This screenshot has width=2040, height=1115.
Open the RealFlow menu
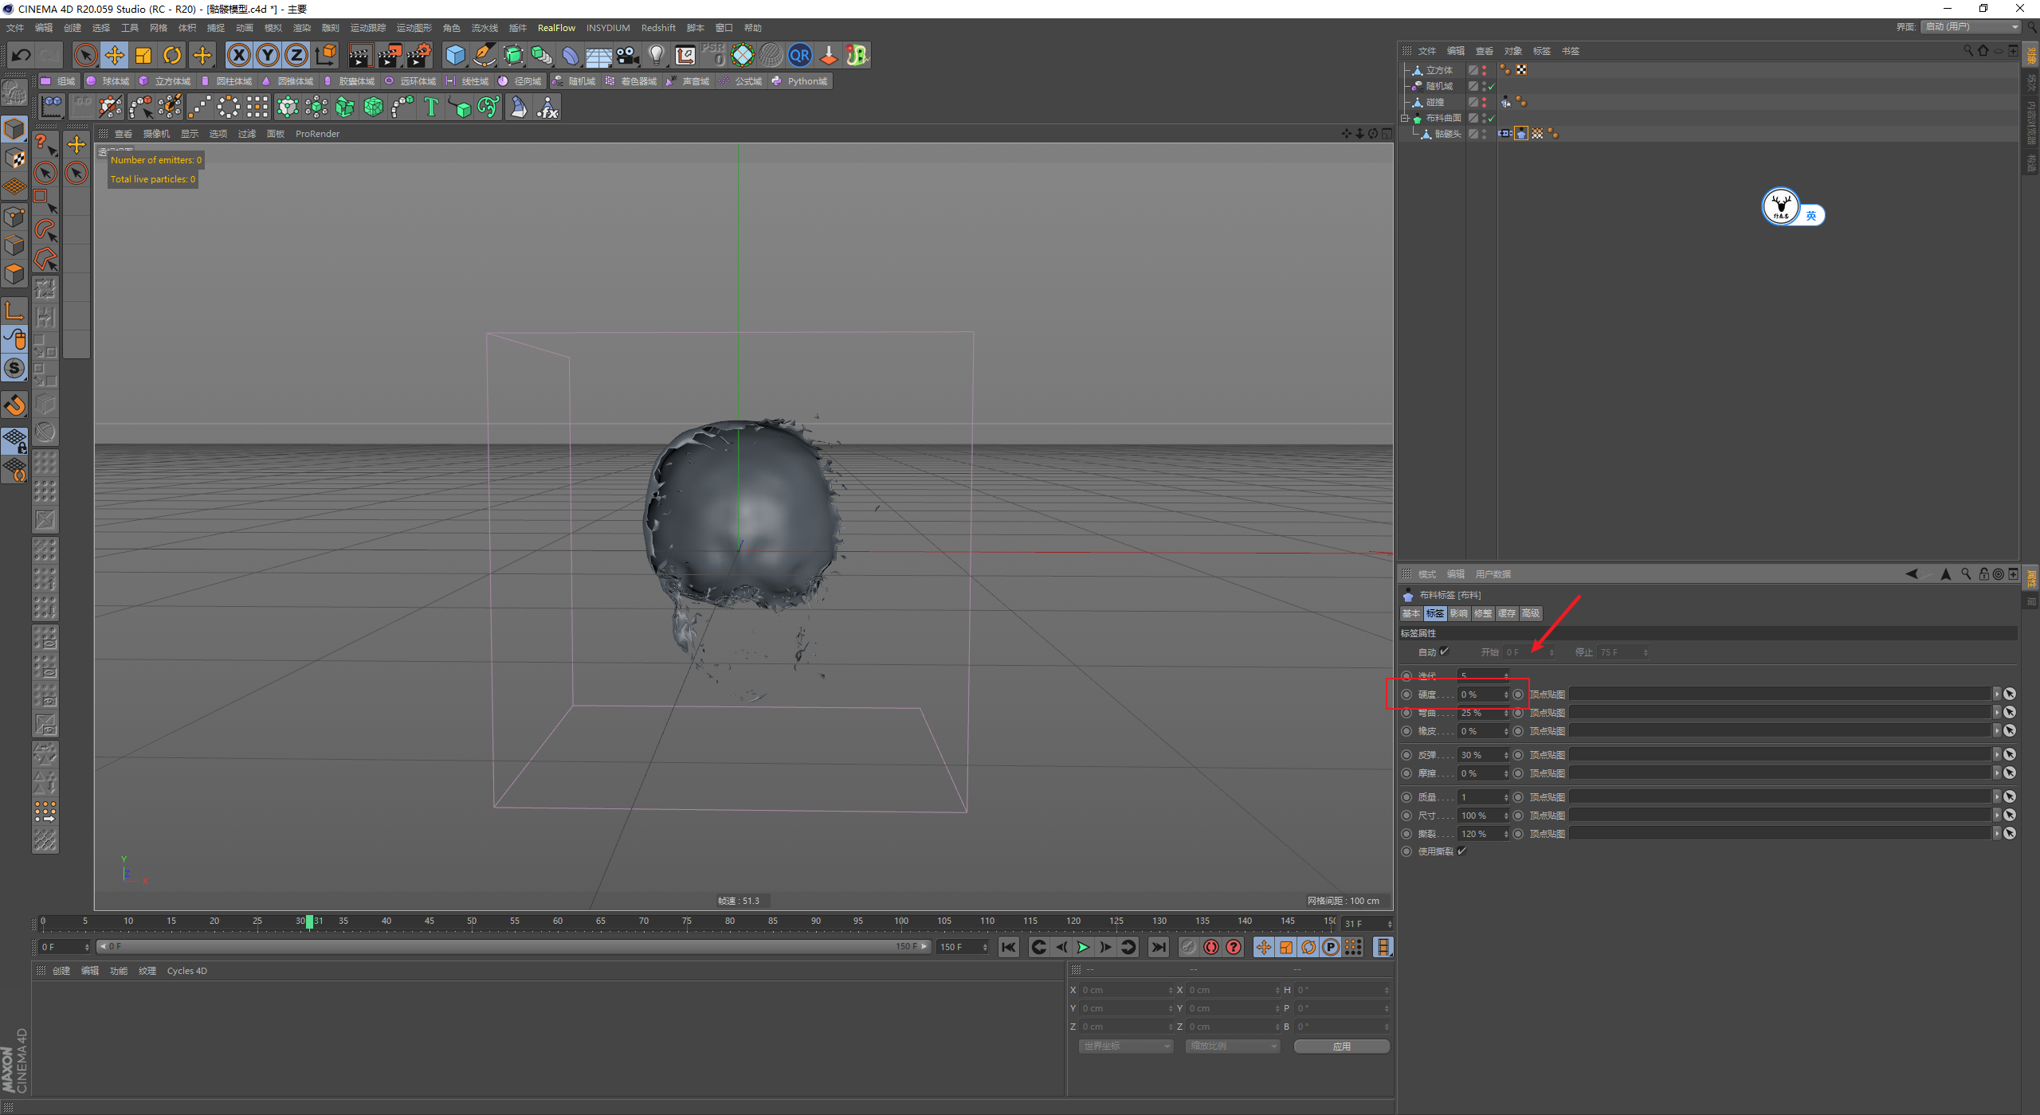555,28
